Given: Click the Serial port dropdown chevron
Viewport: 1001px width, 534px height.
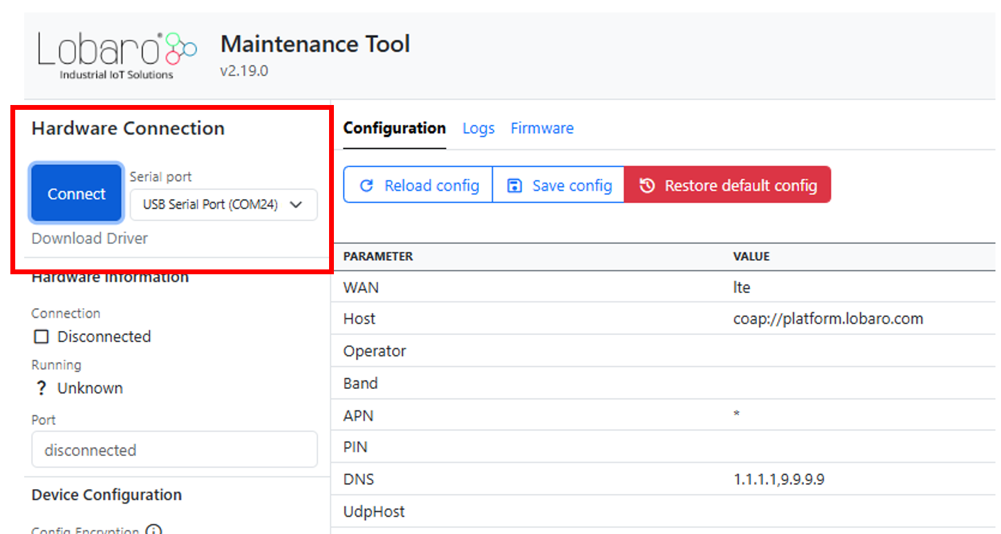Looking at the screenshot, I should pos(297,204).
